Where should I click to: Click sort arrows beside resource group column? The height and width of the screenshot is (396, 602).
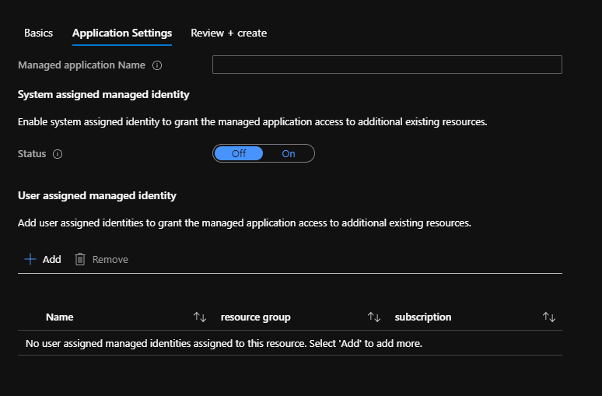click(374, 317)
